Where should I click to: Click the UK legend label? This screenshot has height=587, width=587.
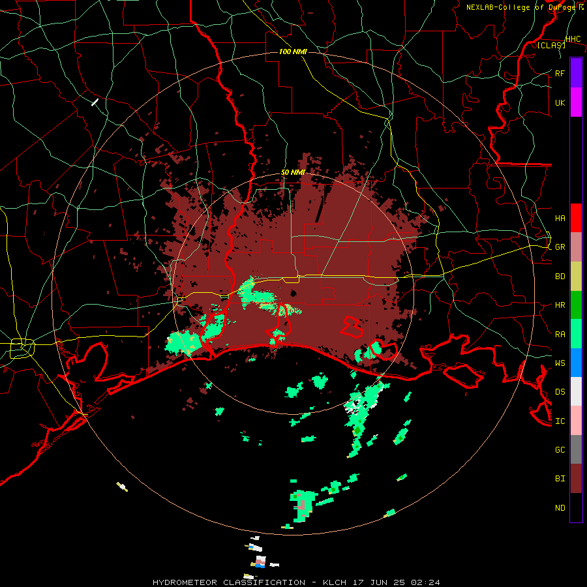coord(560,102)
